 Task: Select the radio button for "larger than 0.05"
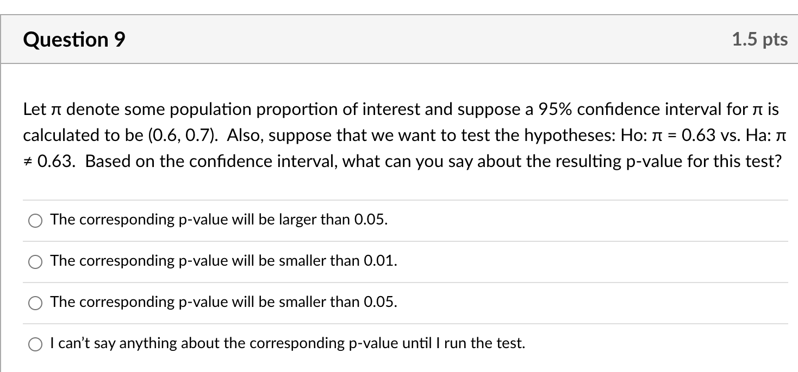click(35, 220)
